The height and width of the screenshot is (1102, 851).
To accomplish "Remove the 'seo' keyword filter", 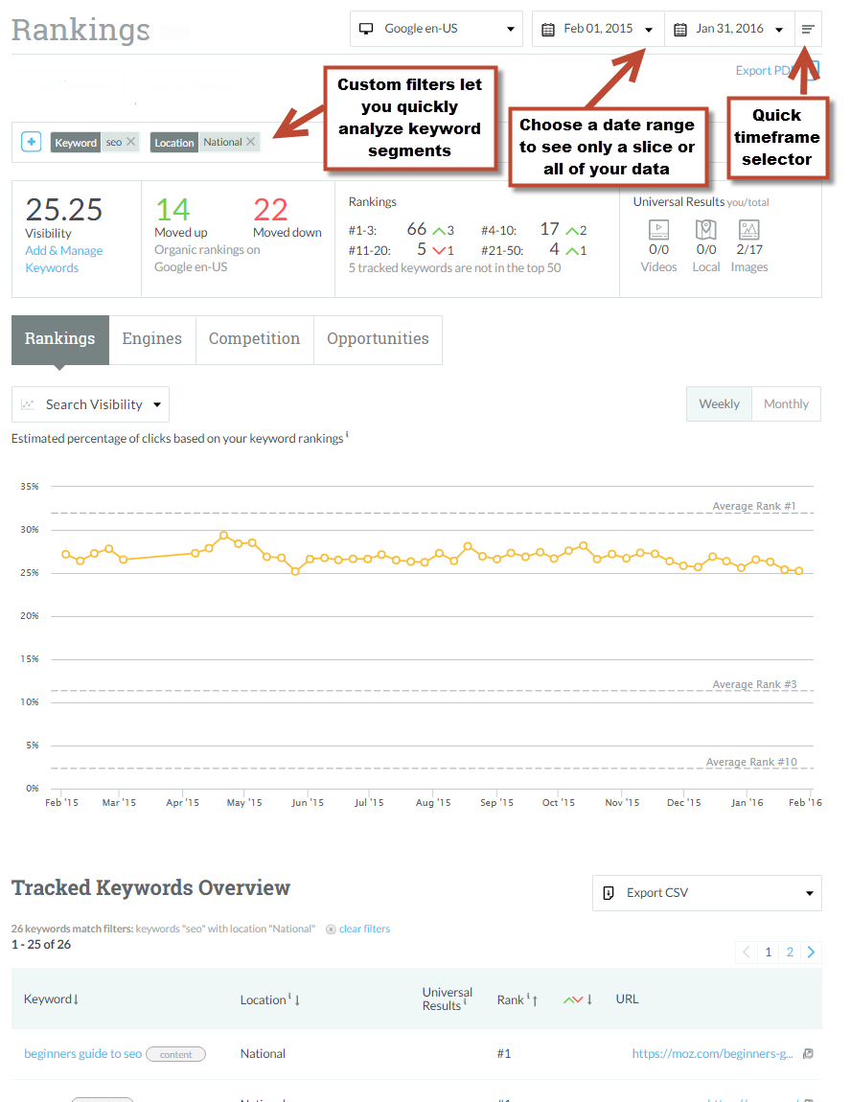I will 131,142.
